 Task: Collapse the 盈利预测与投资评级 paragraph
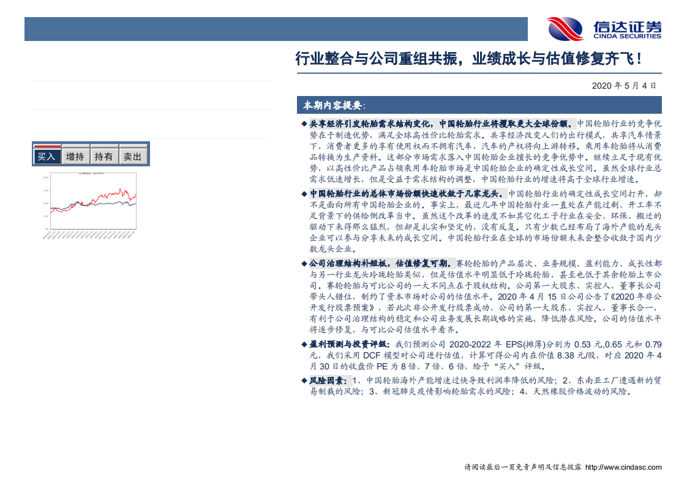point(344,344)
